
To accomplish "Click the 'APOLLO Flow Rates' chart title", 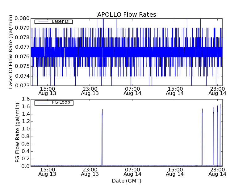I will pos(127,15).
